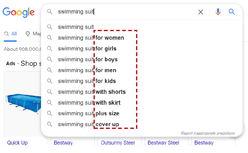248x153 pixels.
Task: Pick 'swimming suit for men' suggestion
Action: point(87,70)
